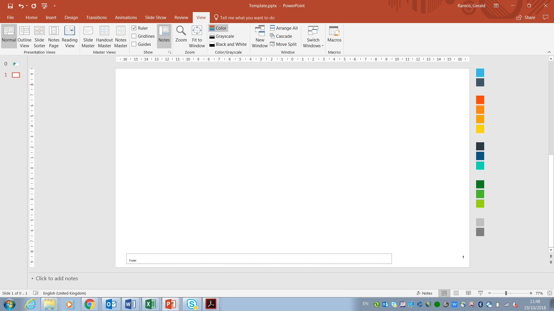Click the zoom slider handle

[x=506, y=293]
